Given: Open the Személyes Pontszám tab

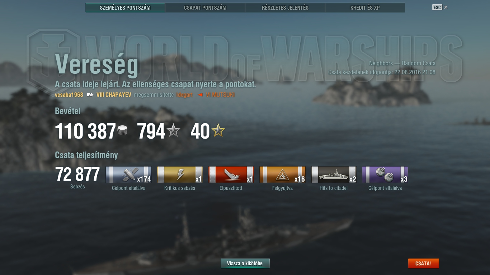Looking at the screenshot, I should pos(125,8).
